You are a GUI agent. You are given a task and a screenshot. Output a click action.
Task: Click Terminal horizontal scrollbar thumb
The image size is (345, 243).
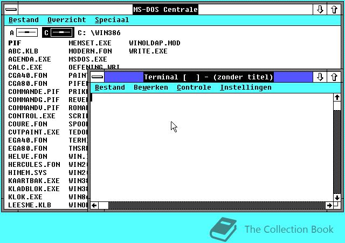click(x=103, y=206)
